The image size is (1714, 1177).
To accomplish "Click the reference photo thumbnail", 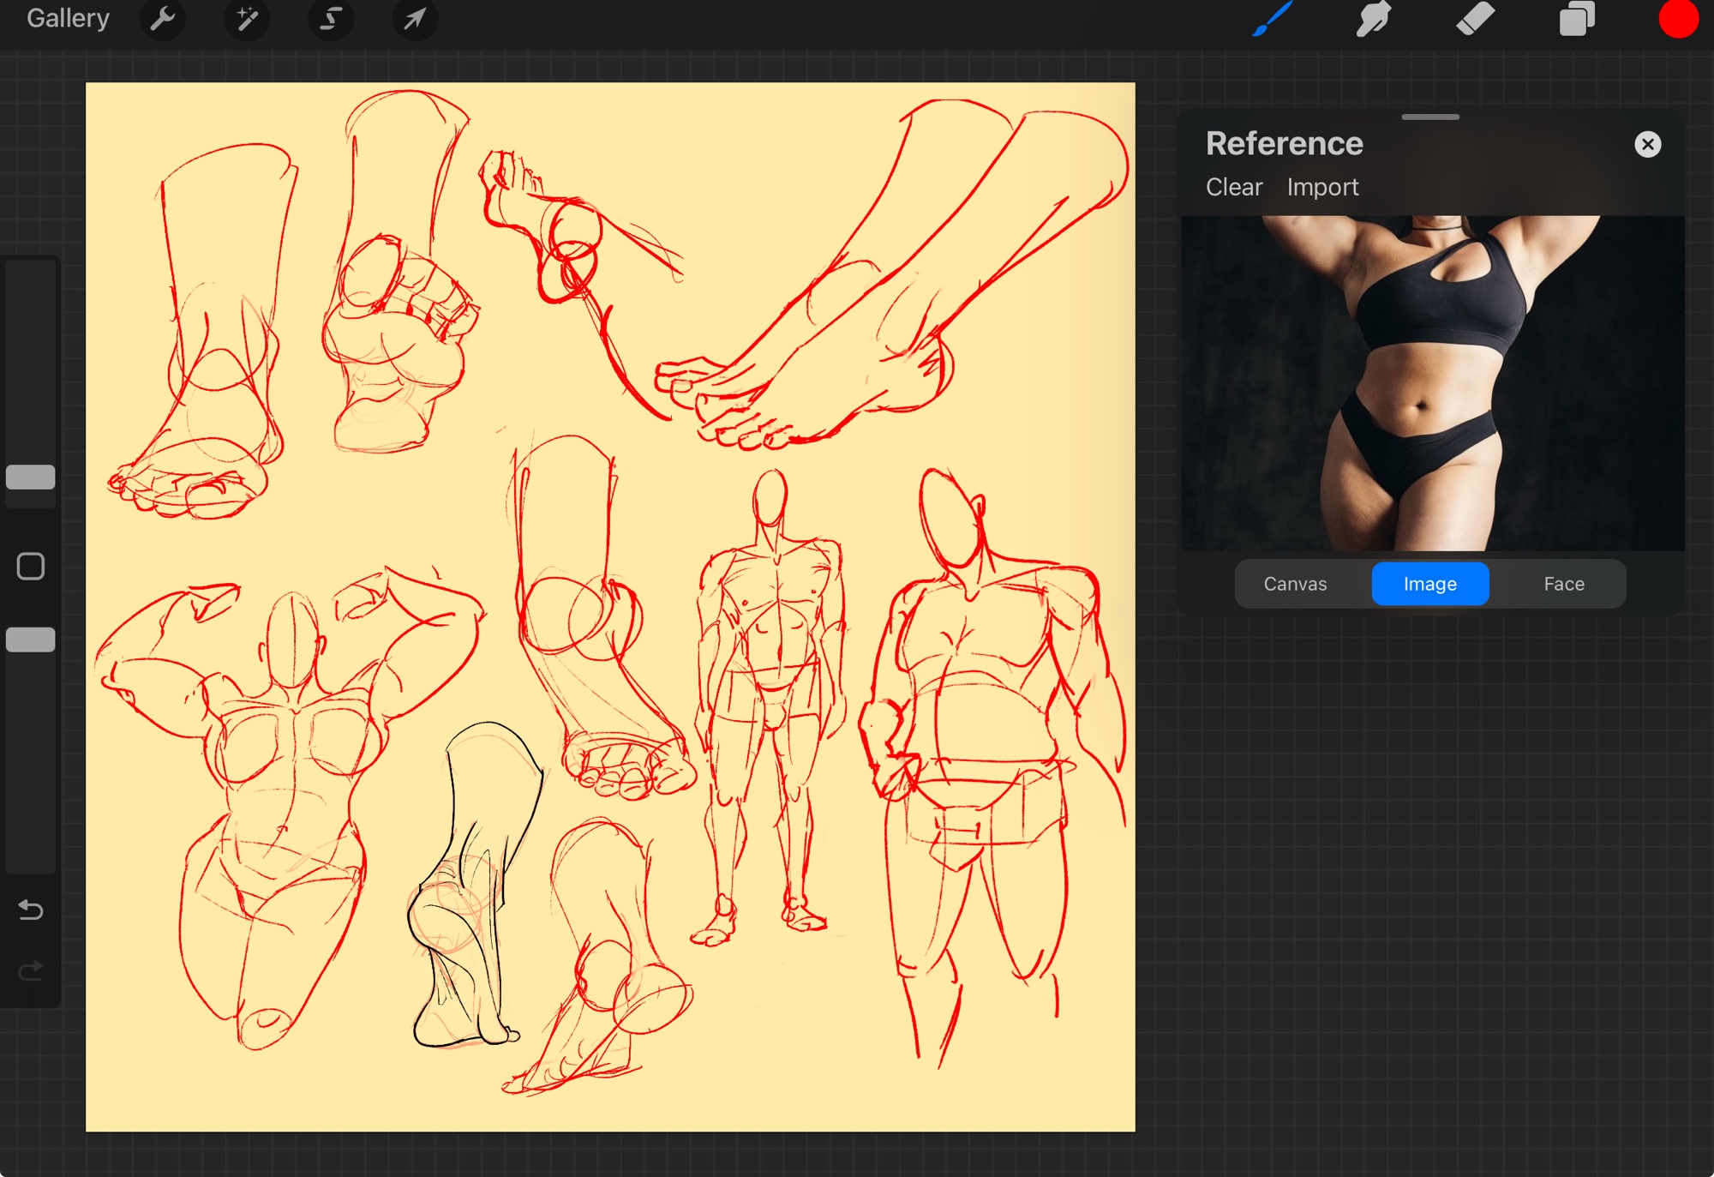I will [1433, 383].
